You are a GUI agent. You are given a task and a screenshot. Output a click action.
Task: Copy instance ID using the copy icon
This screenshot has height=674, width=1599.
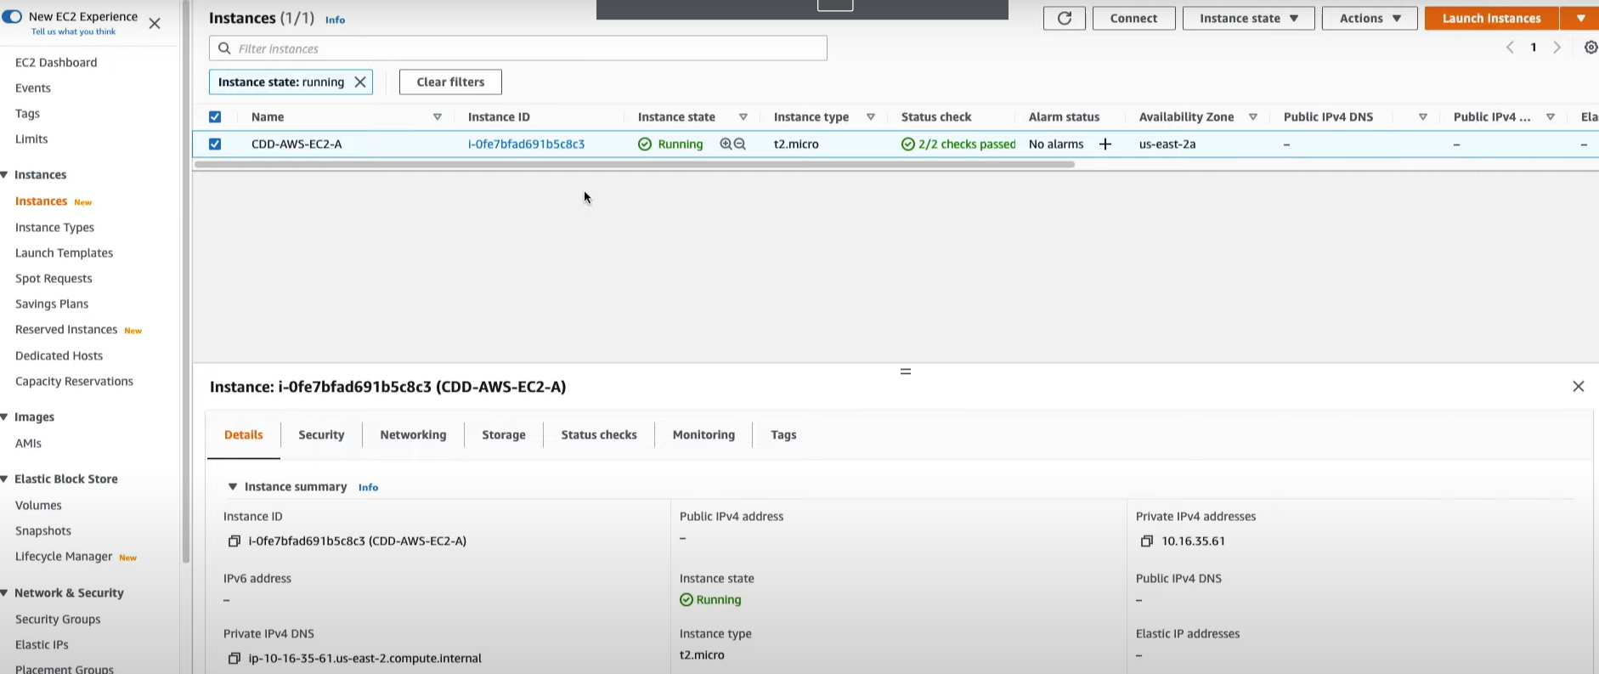tap(234, 541)
